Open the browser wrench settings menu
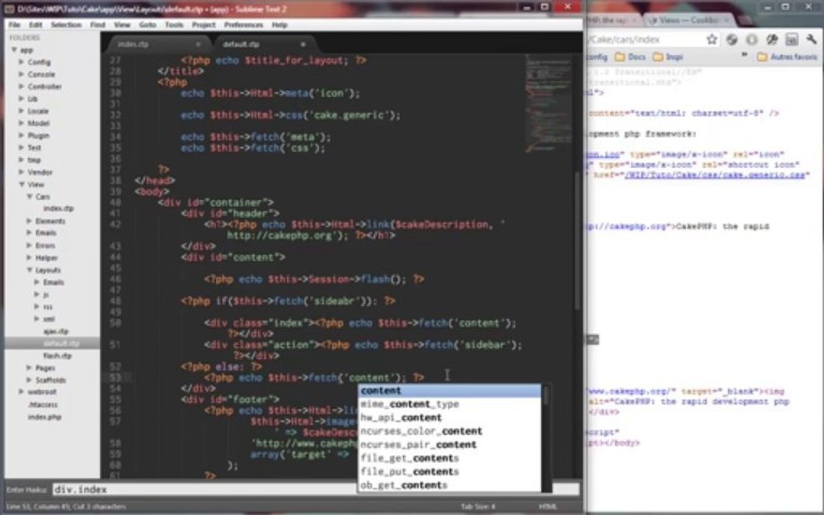 click(811, 39)
